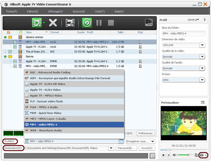Collapse the Narnia group
This screenshot has width=211, height=161.
tap(5, 56)
